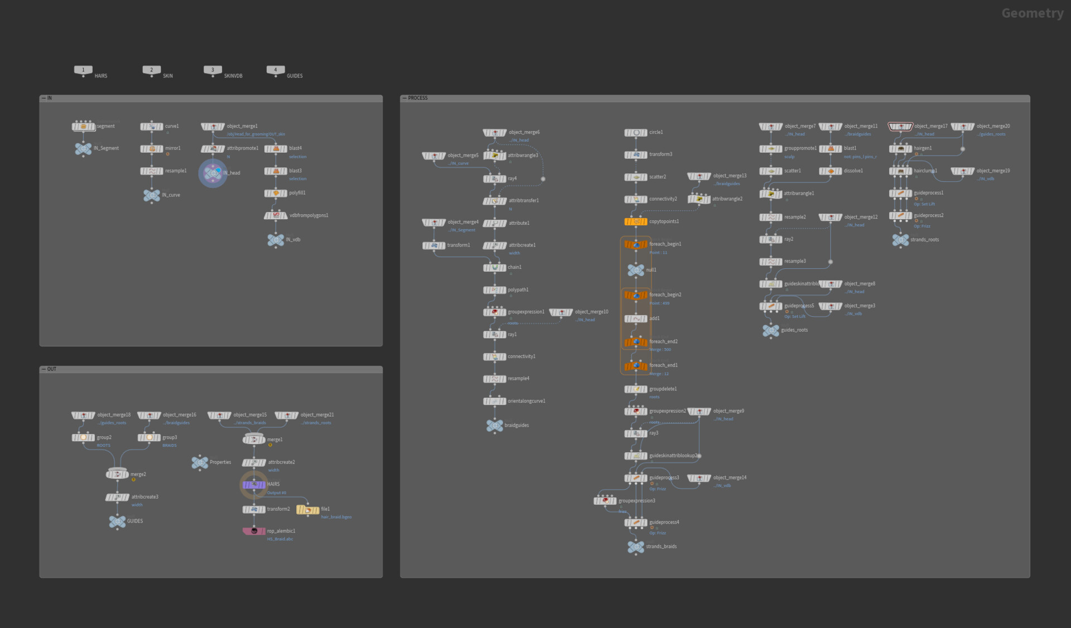Select the copytopoints1 orange node

[x=635, y=221]
